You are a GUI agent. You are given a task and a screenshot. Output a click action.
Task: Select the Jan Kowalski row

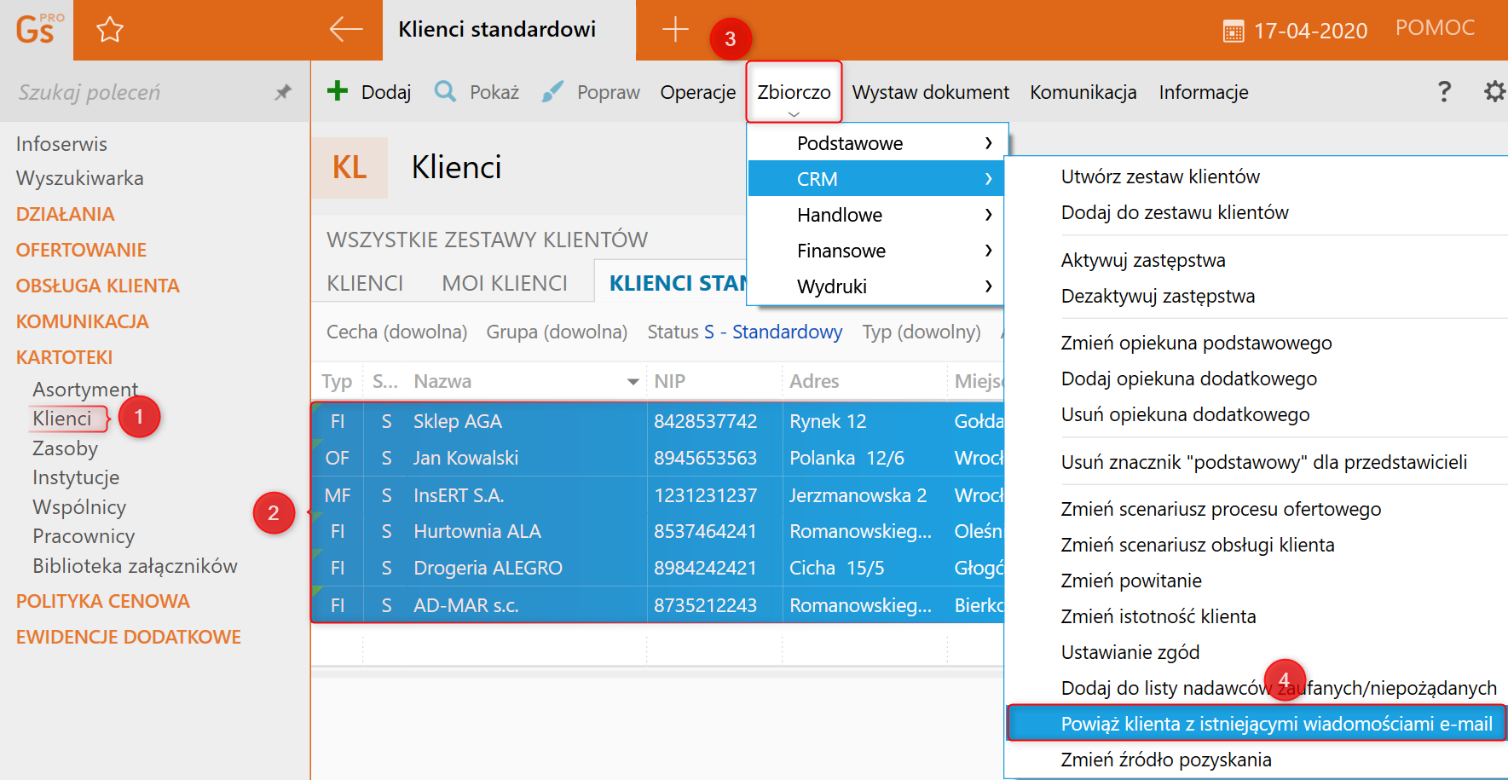pyautogui.click(x=657, y=458)
